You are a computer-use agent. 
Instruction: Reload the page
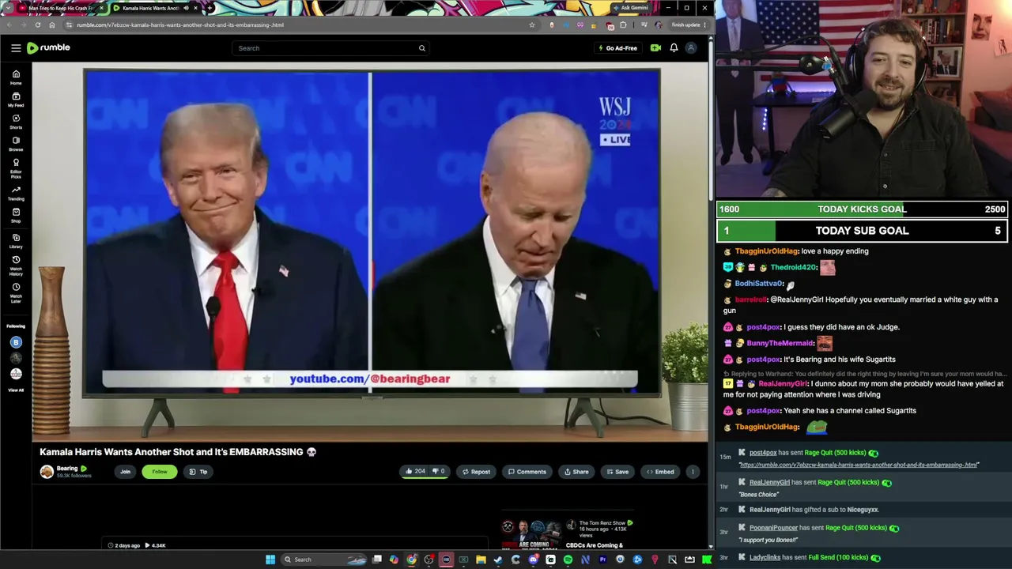(37, 24)
